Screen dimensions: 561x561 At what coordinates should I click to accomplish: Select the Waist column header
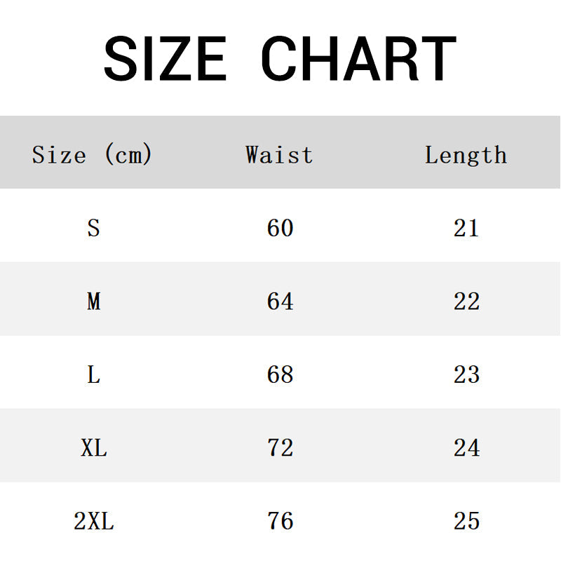click(x=279, y=154)
